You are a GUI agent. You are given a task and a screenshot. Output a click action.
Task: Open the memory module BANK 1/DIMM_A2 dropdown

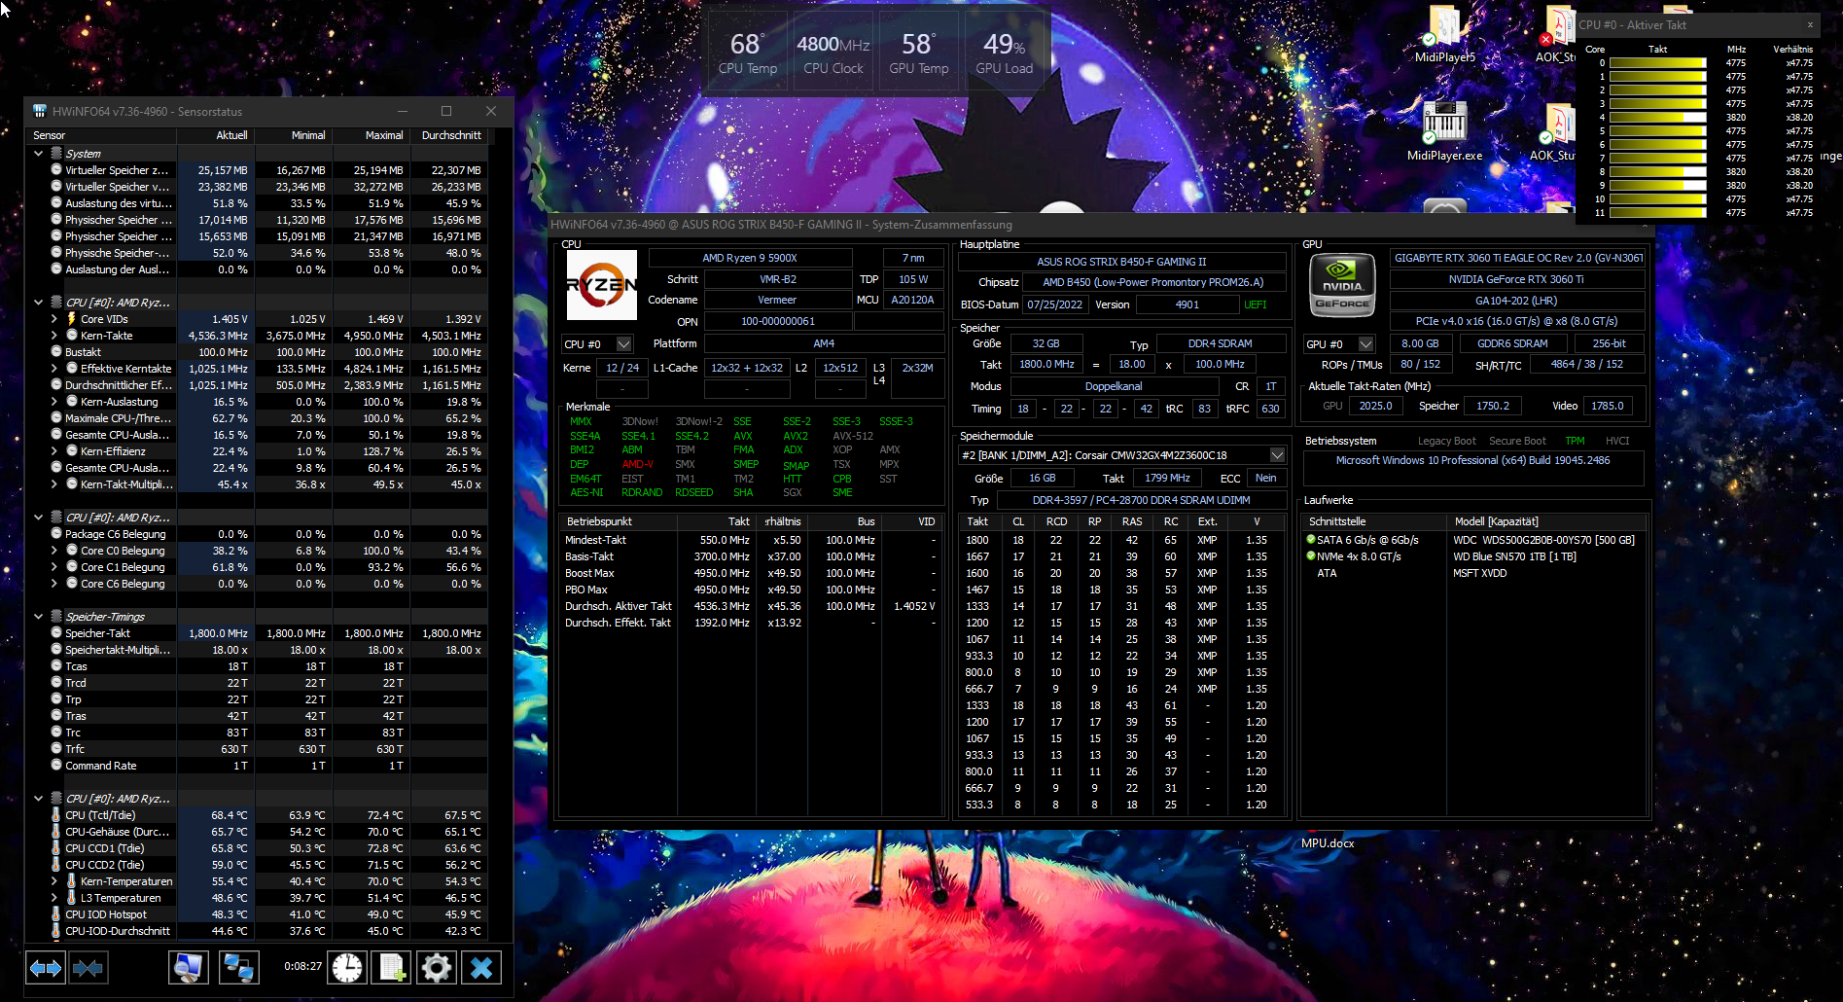[x=1277, y=455]
